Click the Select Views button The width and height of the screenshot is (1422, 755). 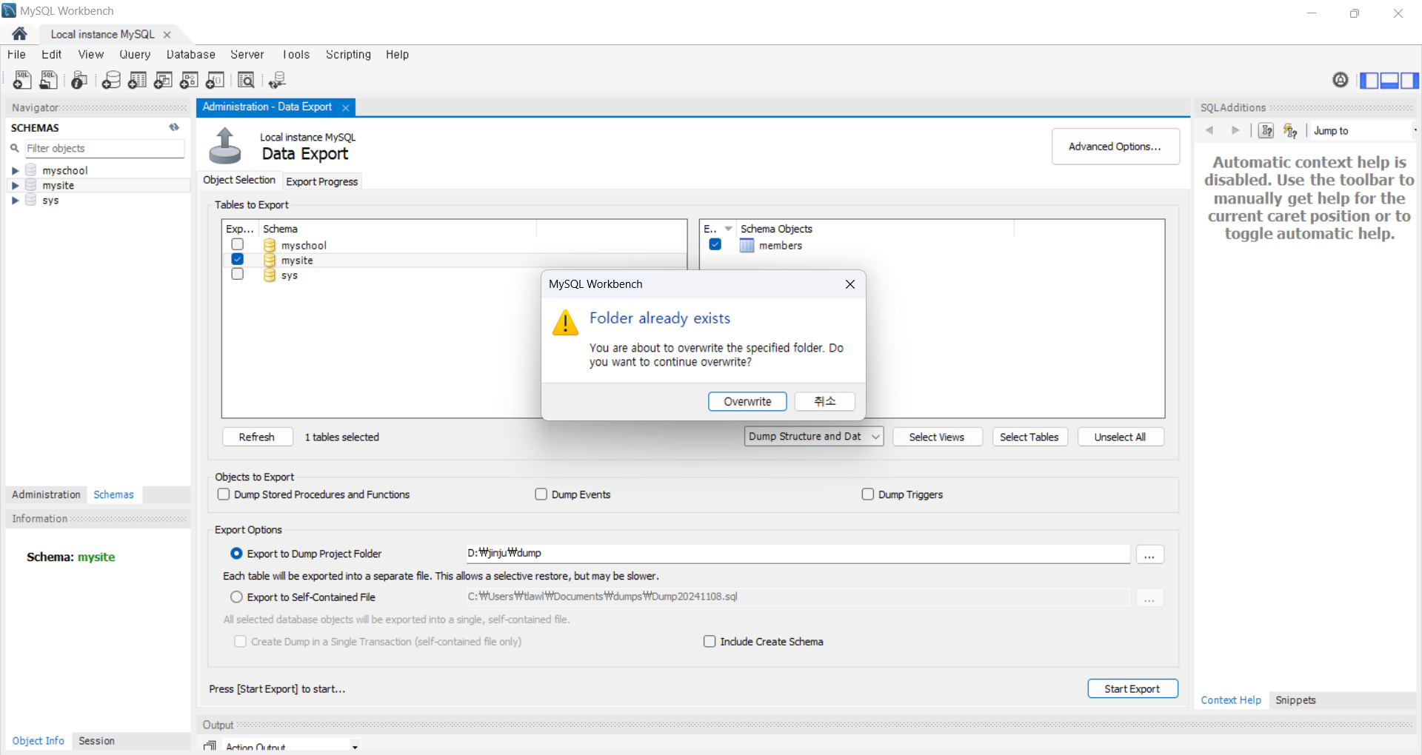[937, 437]
